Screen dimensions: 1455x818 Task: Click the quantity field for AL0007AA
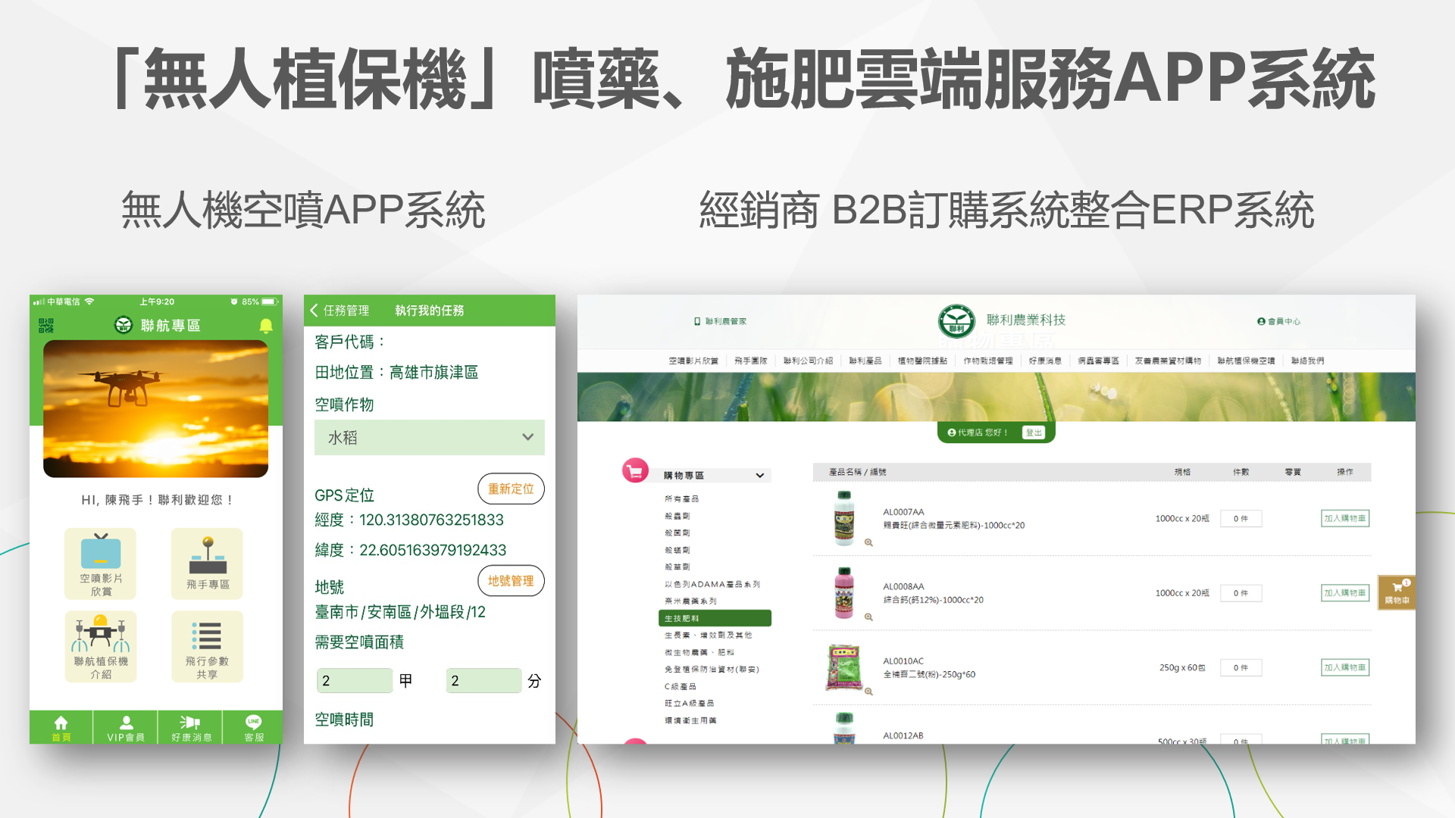1241,519
